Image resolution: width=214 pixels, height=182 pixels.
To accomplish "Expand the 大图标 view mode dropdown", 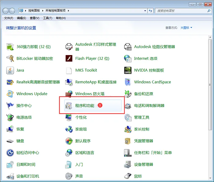I will point(186,28).
